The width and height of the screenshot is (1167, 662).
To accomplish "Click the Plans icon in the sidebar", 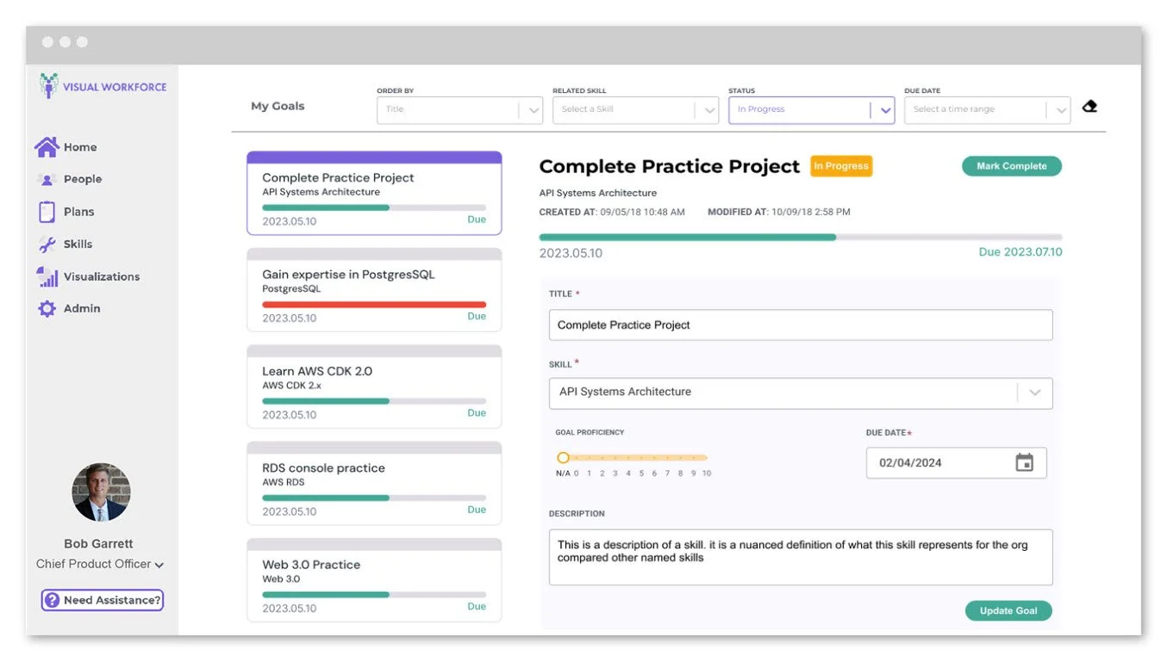I will pos(47,211).
